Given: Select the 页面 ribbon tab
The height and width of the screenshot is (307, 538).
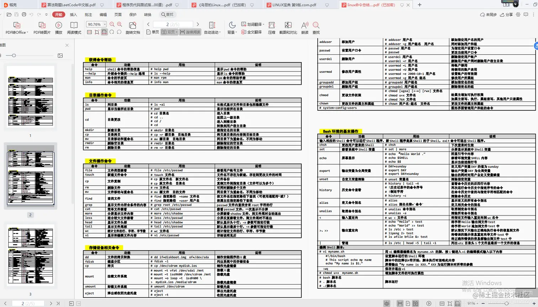Looking at the screenshot, I should (x=118, y=15).
